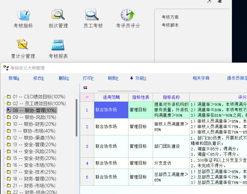Image resolution: width=247 pixels, height=194 pixels.
Task: Open 累计分管理 icon
Action: pos(23,45)
